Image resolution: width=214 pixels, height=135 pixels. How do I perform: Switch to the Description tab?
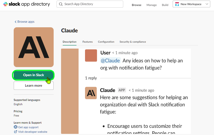pos(69,42)
